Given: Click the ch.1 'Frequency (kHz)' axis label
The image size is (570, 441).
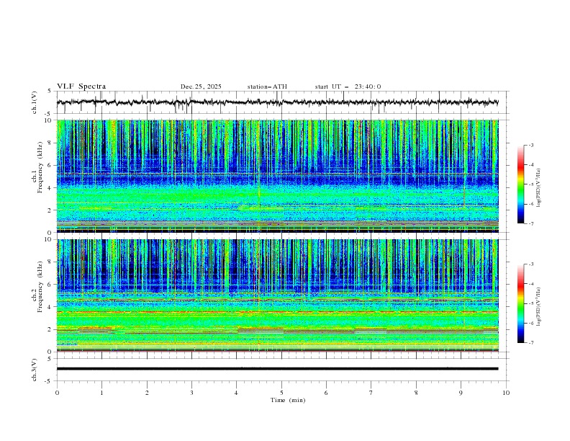Looking at the screenshot, I should click(x=40, y=166).
